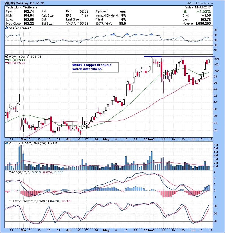Viewport: 225px width, 233px height.
Task: Click the High value 104.64
Action: (29, 15)
